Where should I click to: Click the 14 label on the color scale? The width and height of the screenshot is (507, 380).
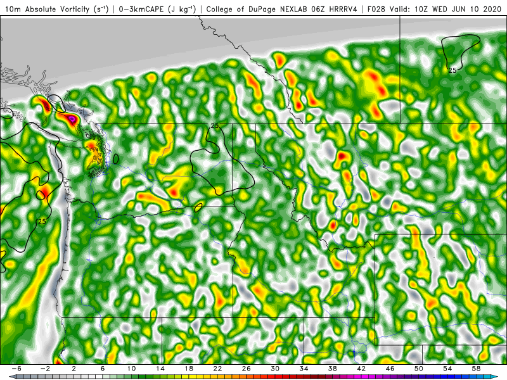(160, 369)
